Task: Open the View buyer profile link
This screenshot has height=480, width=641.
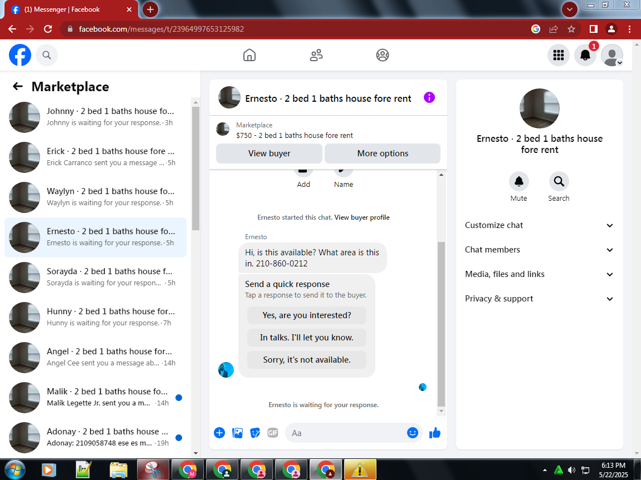Action: point(362,217)
